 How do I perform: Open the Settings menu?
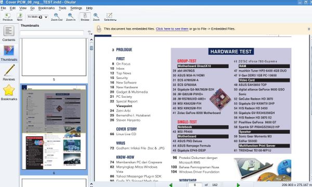click(76, 8)
